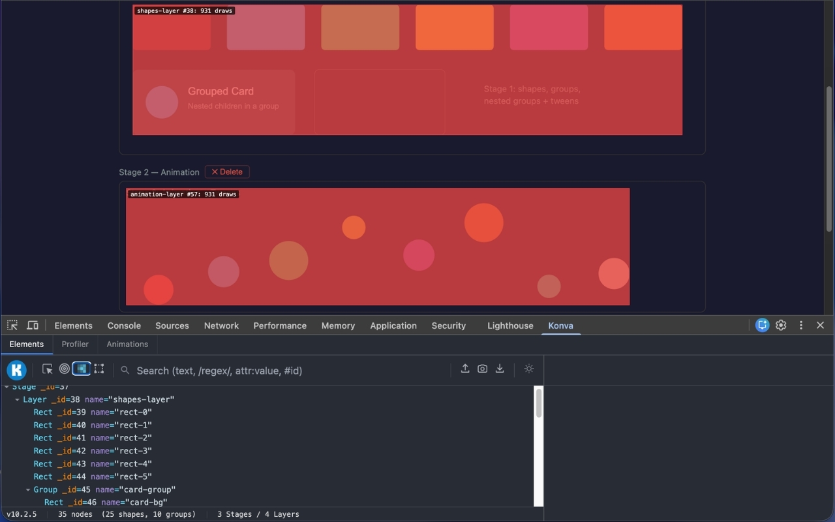Click the 3 Stages / 4 Layers status

[x=258, y=514]
